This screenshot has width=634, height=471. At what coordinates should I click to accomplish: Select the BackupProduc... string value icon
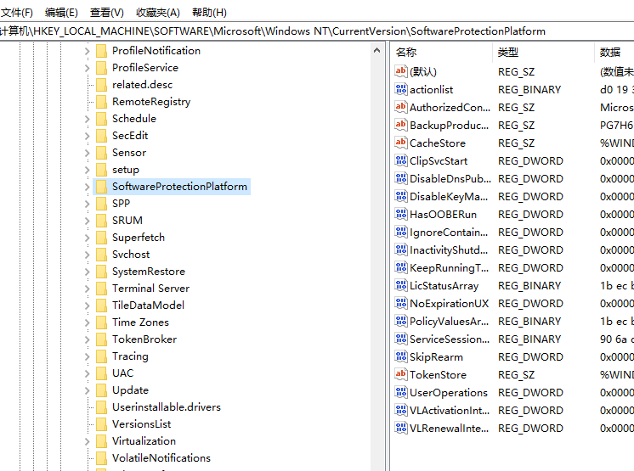(400, 125)
